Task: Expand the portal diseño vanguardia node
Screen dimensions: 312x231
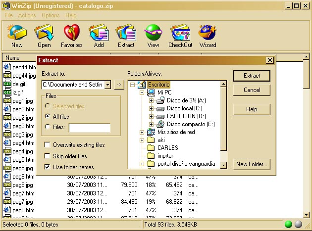Action: [142, 164]
